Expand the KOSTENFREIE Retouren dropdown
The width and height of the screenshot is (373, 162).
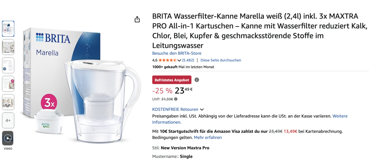(x=202, y=109)
